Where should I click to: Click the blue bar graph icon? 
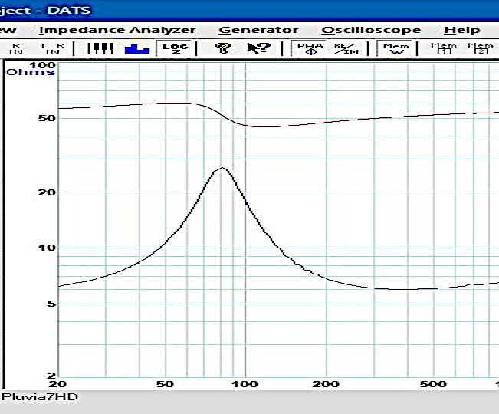point(137,49)
